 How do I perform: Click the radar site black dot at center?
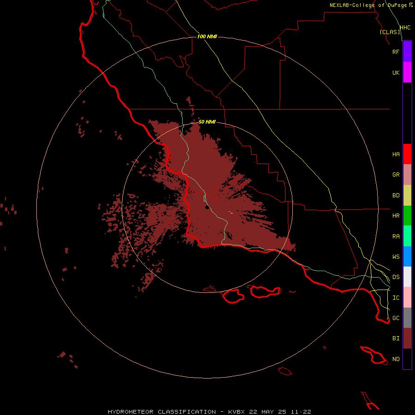click(x=207, y=207)
